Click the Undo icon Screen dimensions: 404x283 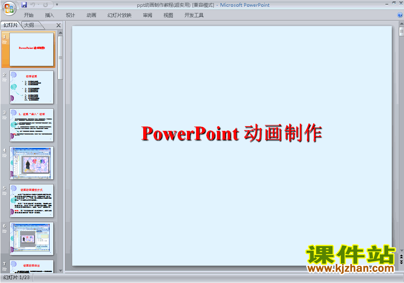tap(33, 5)
